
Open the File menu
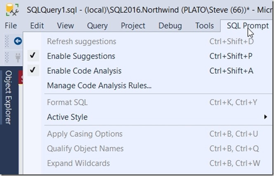click(11, 25)
